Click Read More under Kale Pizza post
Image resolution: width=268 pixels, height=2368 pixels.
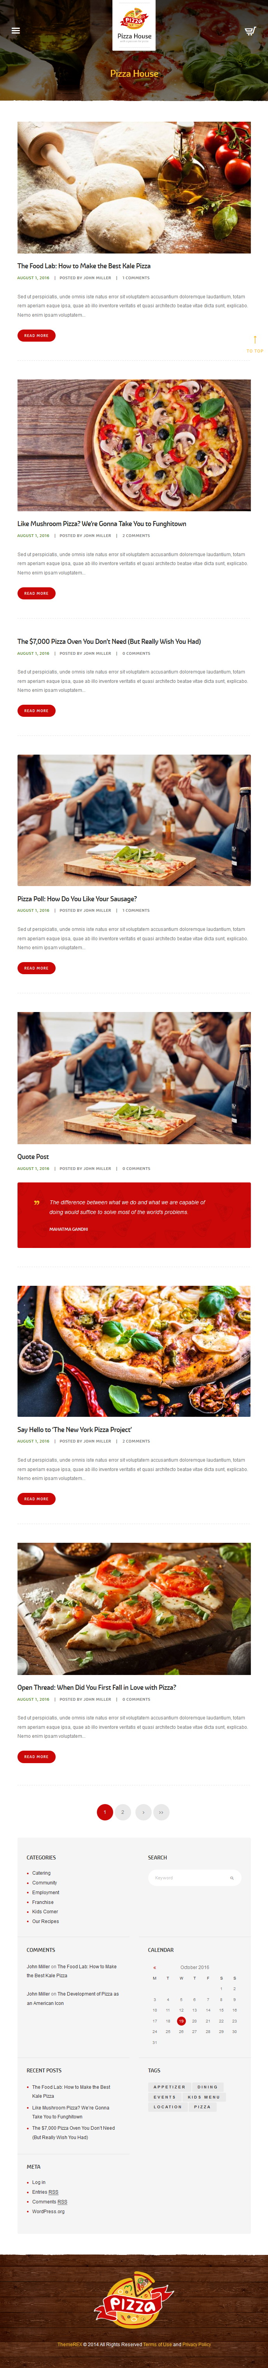37,335
